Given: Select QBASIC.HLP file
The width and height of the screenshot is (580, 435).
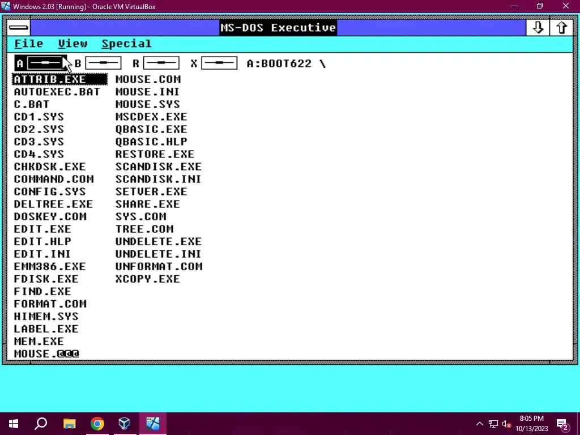Looking at the screenshot, I should pos(151,142).
